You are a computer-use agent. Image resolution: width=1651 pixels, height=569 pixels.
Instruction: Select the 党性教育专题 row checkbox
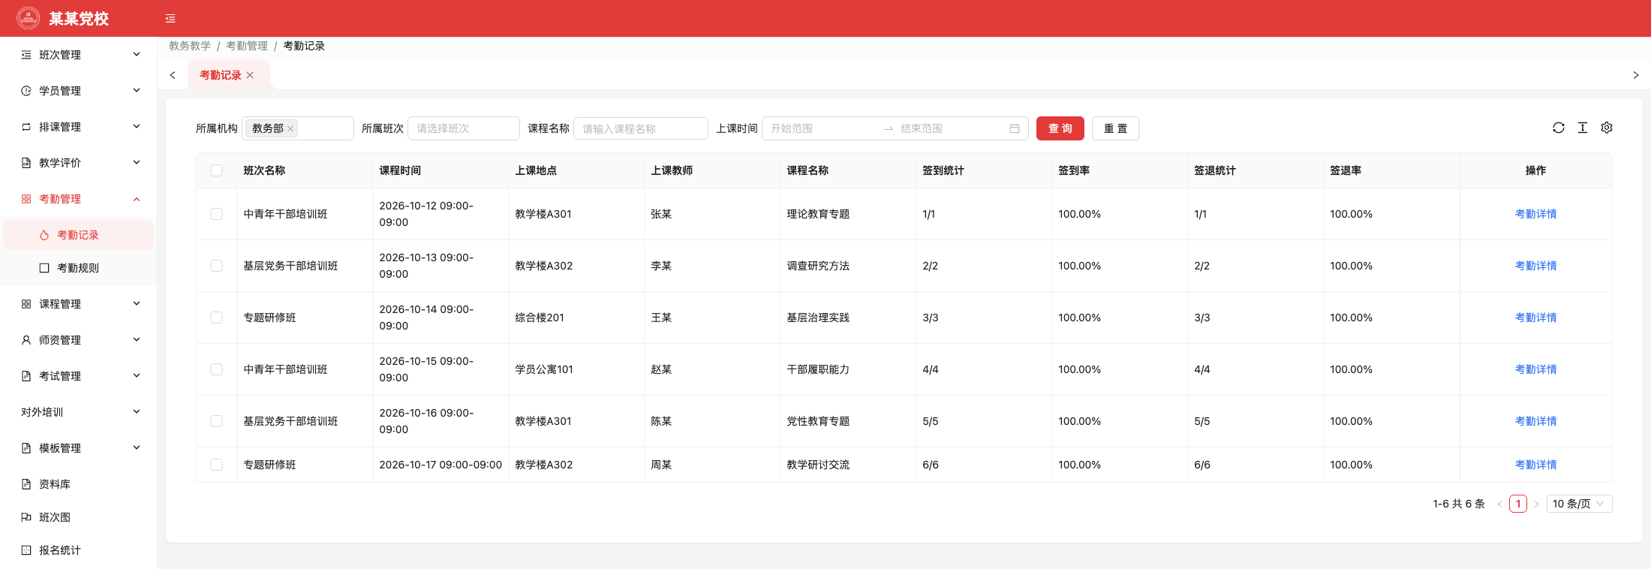[x=217, y=421]
